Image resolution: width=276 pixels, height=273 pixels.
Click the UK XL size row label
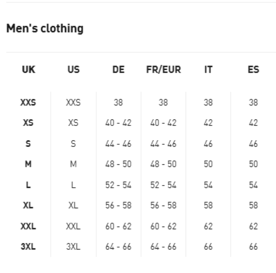coord(28,206)
